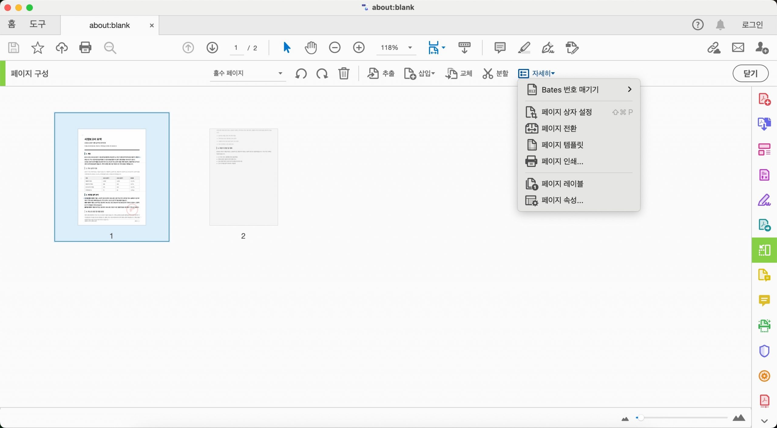
Task: Toggle the 자세히 more options dropdown
Action: point(537,73)
